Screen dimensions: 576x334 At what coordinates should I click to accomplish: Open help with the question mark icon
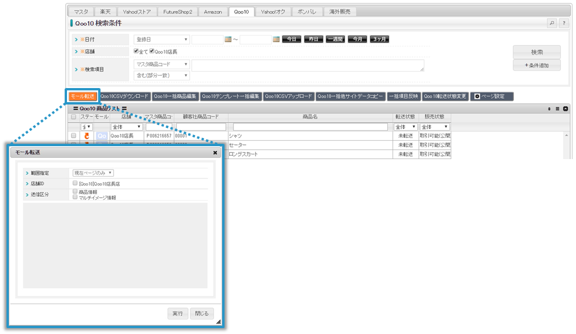[x=564, y=23]
